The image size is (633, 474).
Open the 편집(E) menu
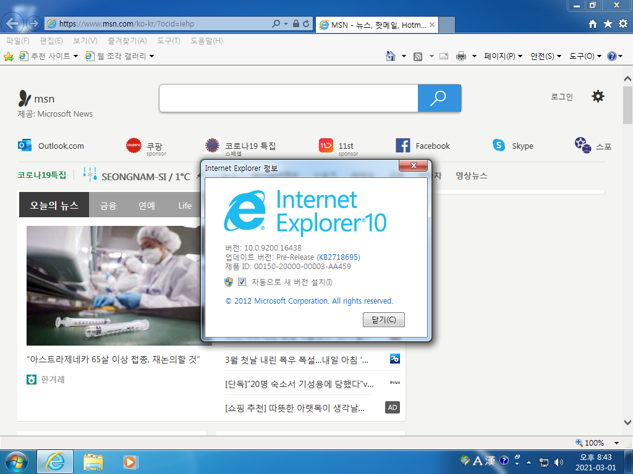[x=51, y=41]
